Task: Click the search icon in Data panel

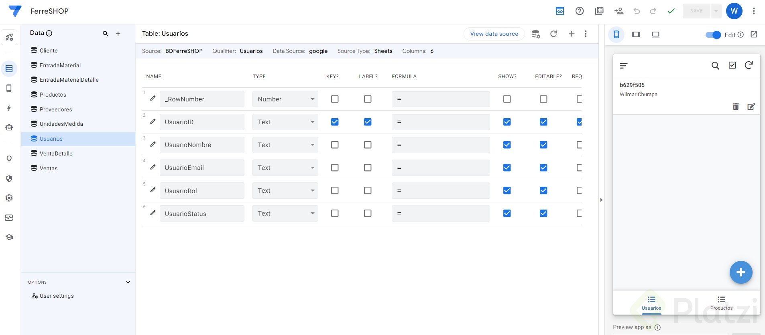Action: [105, 34]
